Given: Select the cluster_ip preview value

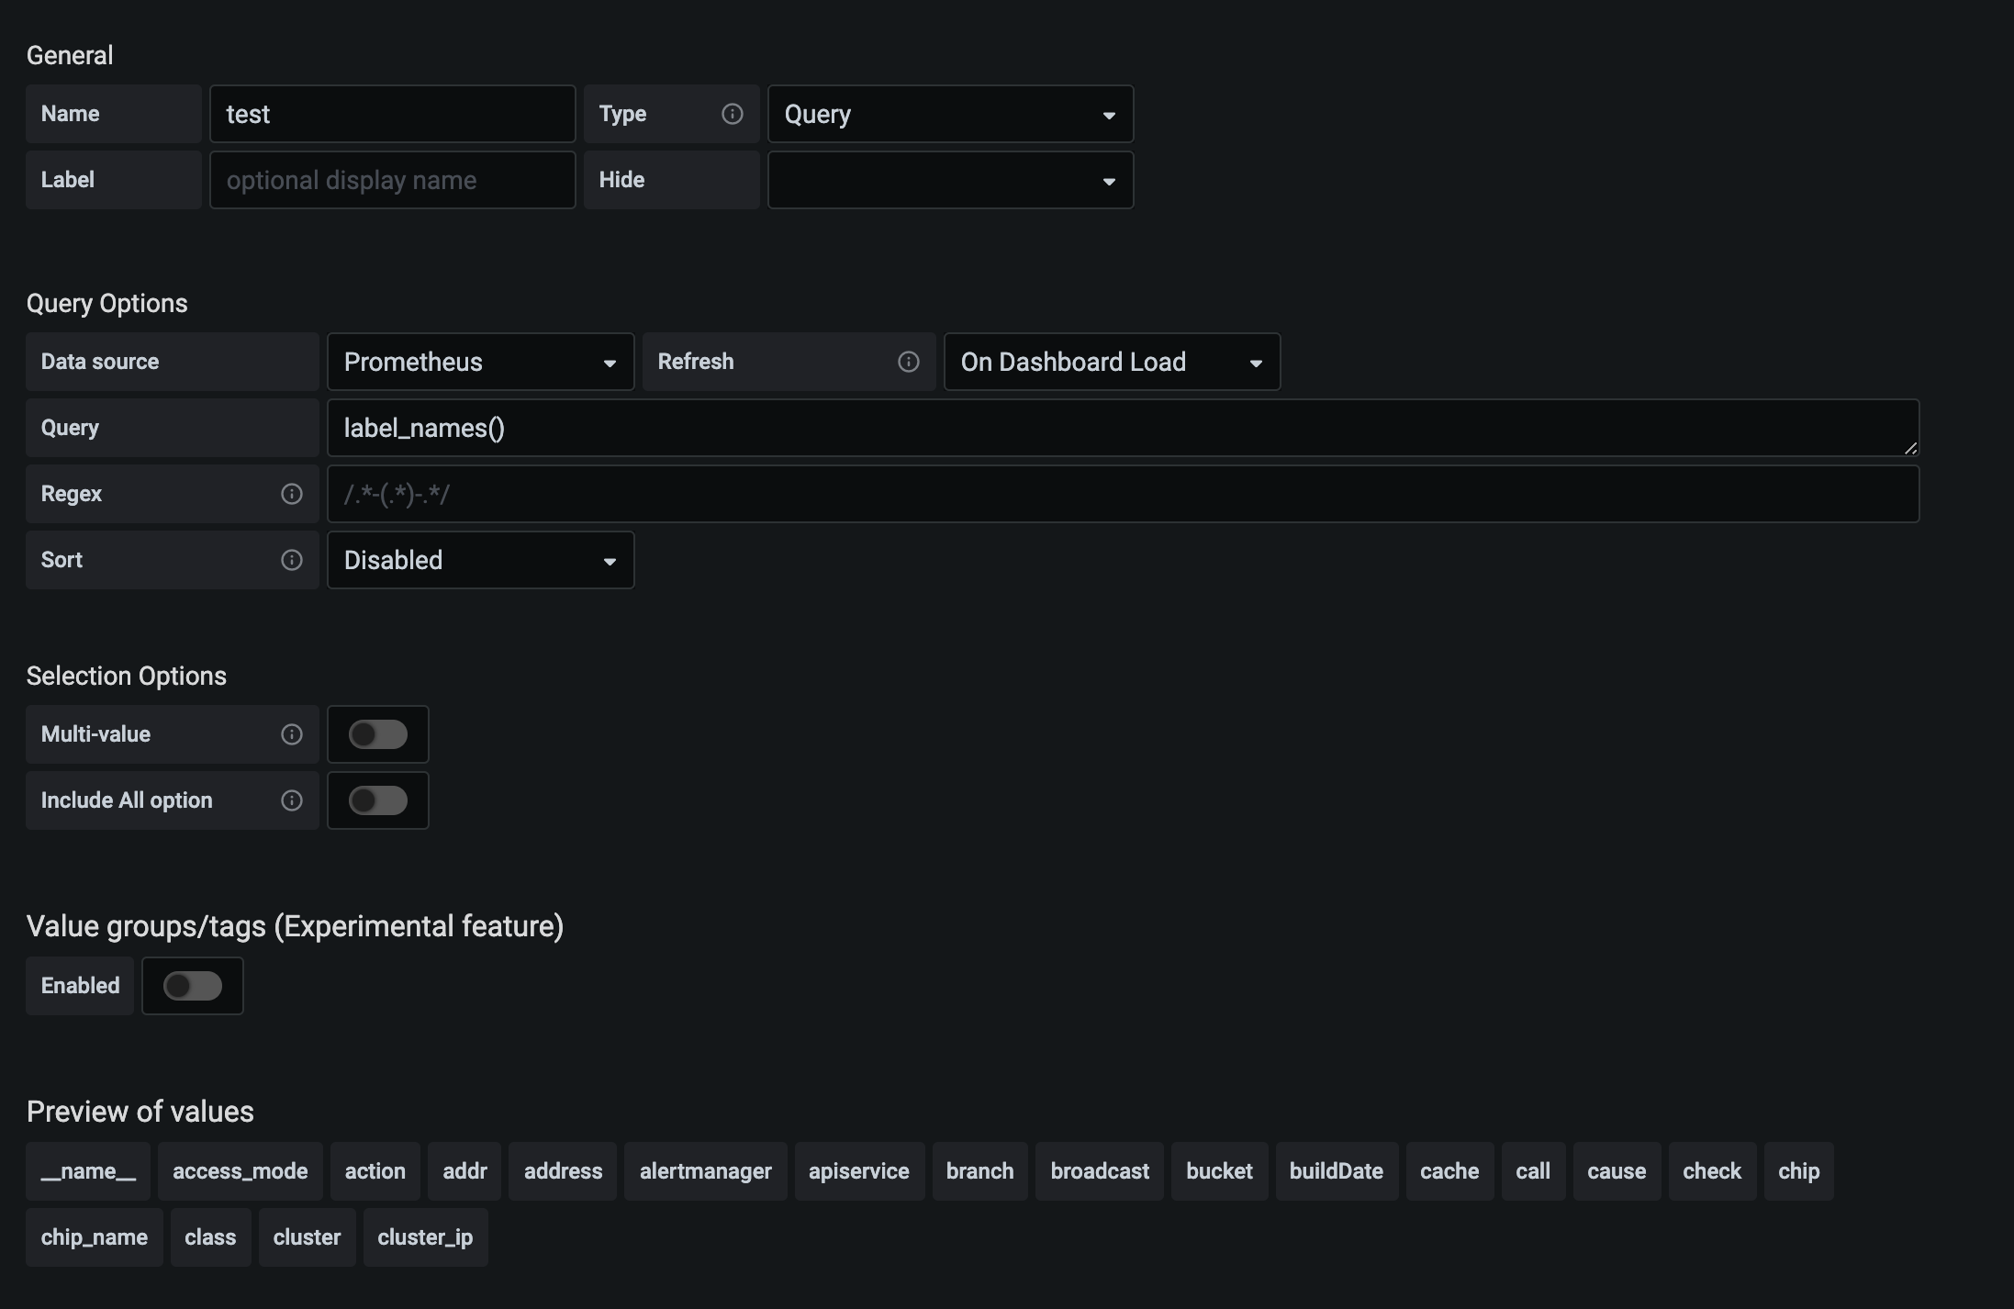Looking at the screenshot, I should click(425, 1236).
